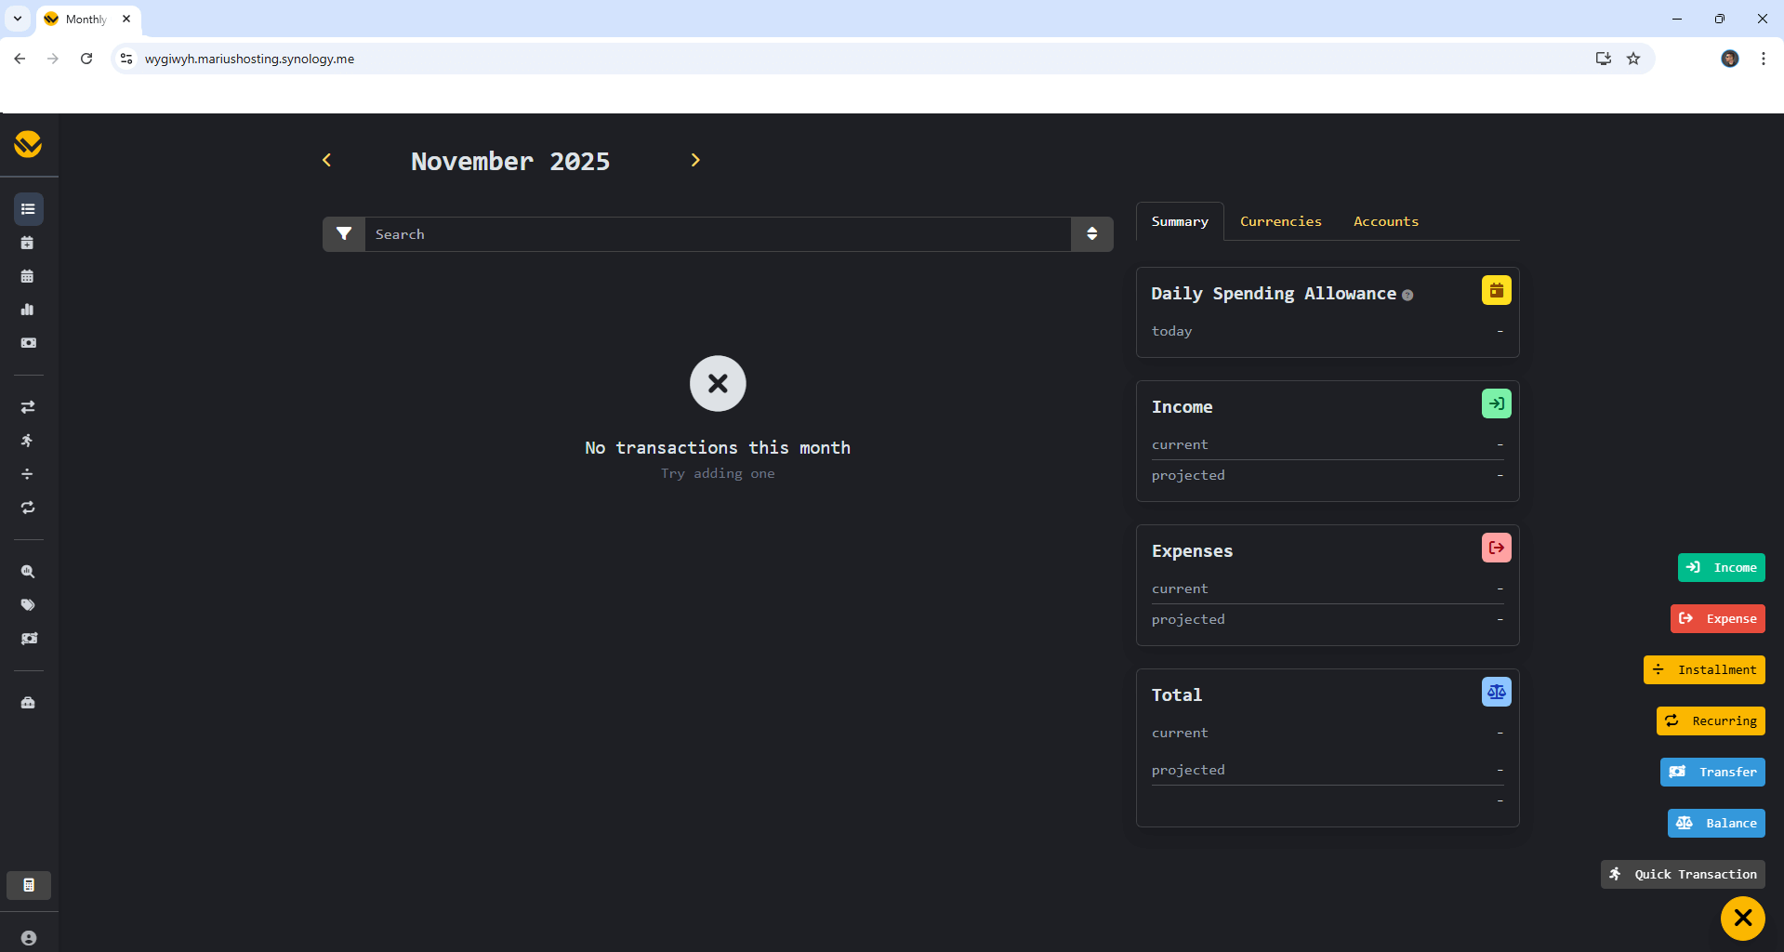Close the floating action menu with yellow X
1784x952 pixels.
pyautogui.click(x=1742, y=919)
